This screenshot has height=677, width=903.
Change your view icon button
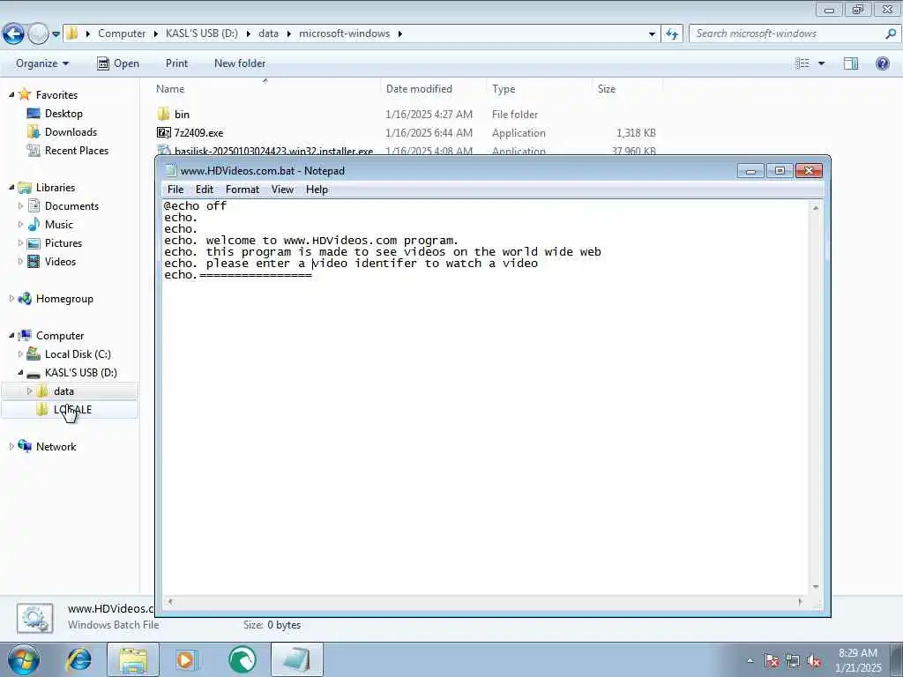802,63
